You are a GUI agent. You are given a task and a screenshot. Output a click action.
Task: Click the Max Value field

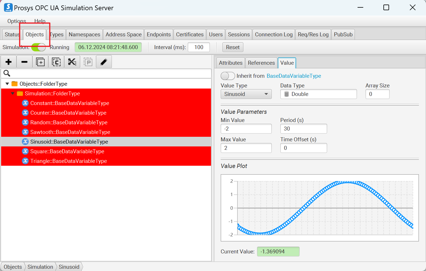tap(246, 148)
